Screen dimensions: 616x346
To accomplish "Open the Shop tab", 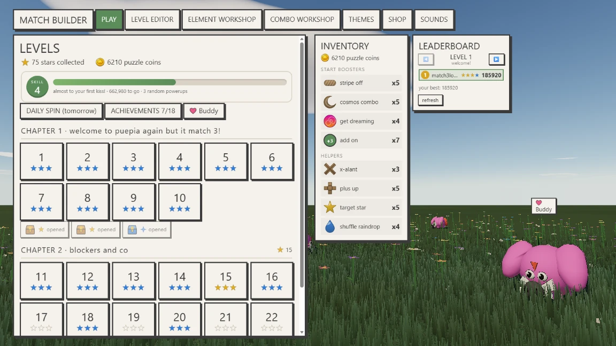I will point(397,19).
